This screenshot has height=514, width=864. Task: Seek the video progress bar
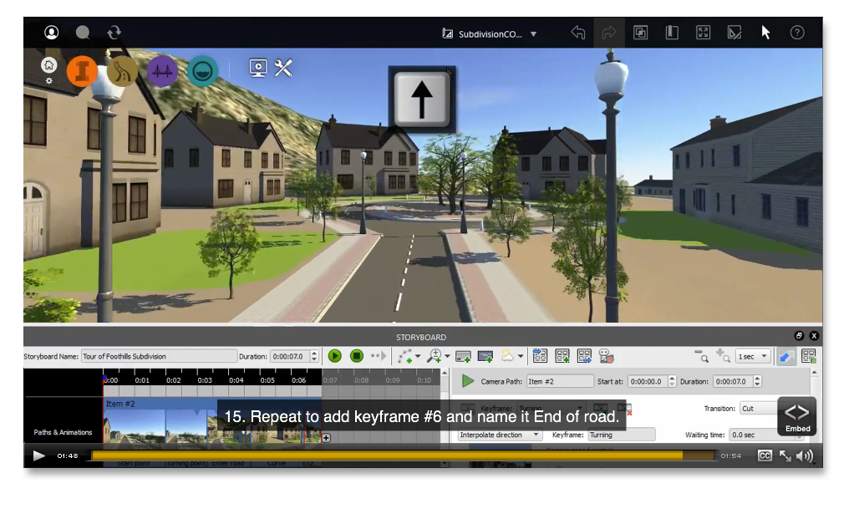(x=403, y=455)
